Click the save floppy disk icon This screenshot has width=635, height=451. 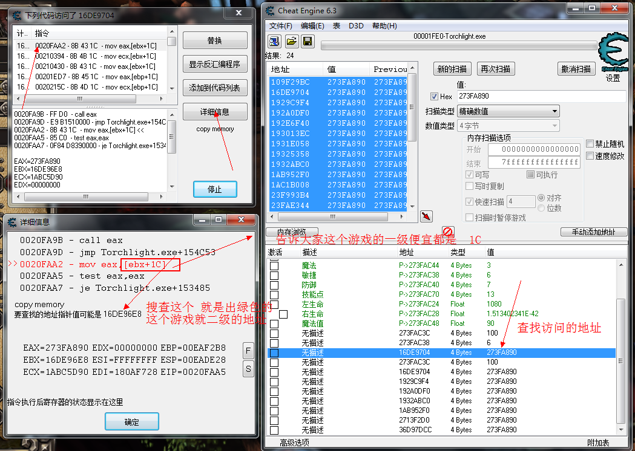pos(308,41)
